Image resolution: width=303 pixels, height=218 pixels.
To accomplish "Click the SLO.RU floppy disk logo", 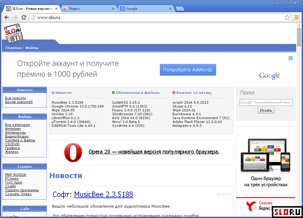I will pyautogui.click(x=13, y=33).
